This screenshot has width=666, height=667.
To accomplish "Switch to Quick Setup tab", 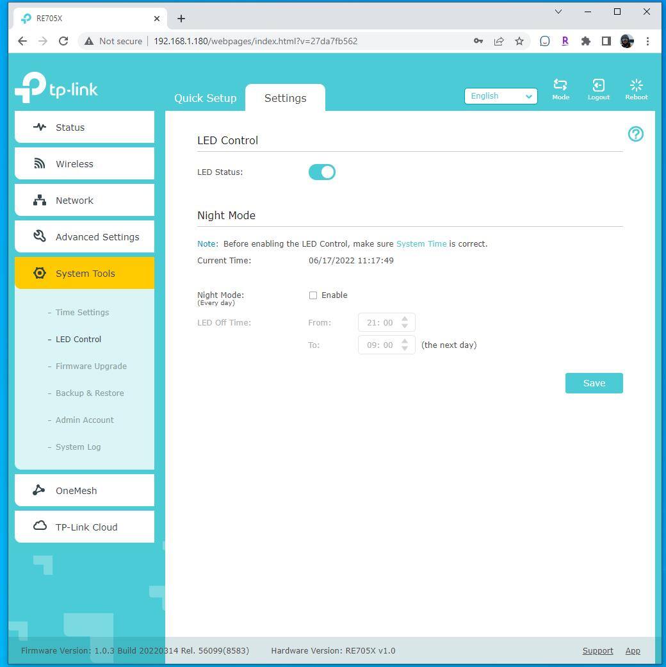I will click(x=205, y=98).
